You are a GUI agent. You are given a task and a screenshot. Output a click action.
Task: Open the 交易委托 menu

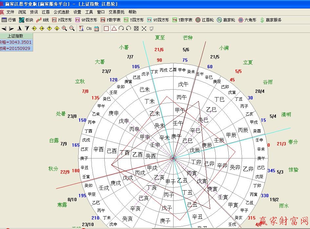116,12
